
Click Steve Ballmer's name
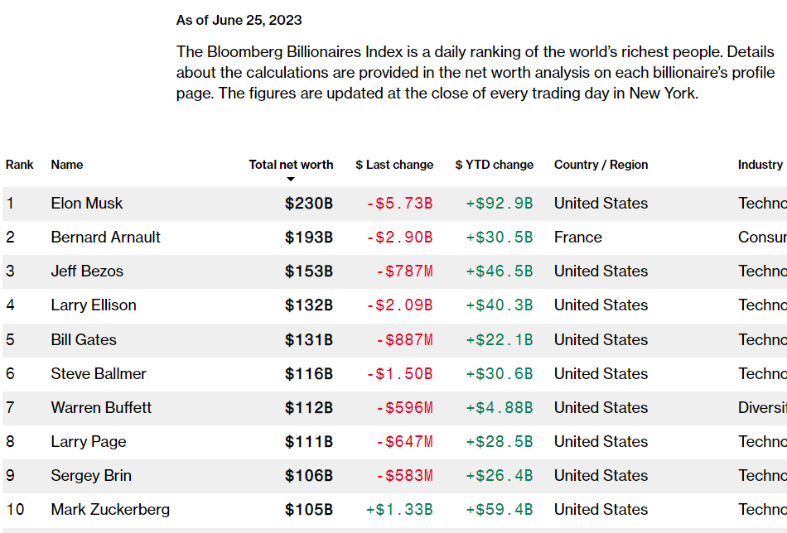pyautogui.click(x=99, y=374)
